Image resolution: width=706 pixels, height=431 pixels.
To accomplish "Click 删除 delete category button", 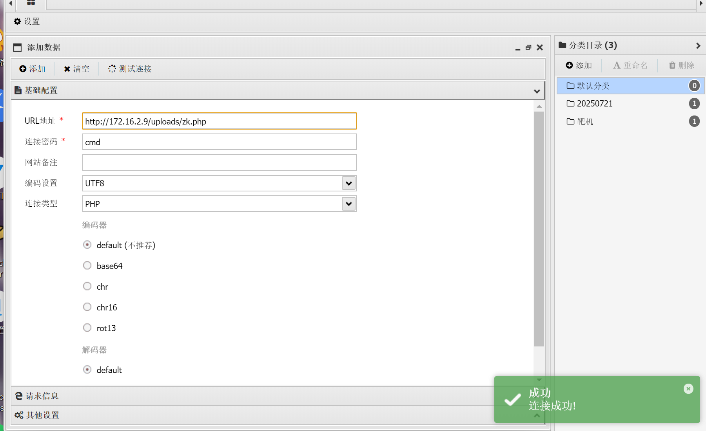I will point(682,65).
